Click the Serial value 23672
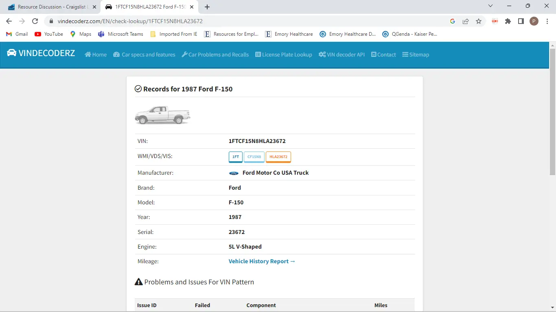The width and height of the screenshot is (556, 312). tap(236, 232)
